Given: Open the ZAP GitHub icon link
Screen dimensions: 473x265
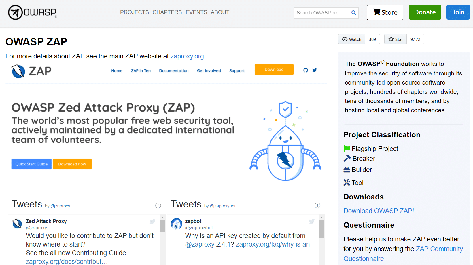Looking at the screenshot, I should [306, 70].
